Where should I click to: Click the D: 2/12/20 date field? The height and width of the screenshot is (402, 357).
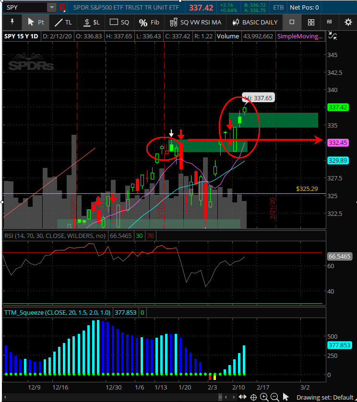click(57, 36)
